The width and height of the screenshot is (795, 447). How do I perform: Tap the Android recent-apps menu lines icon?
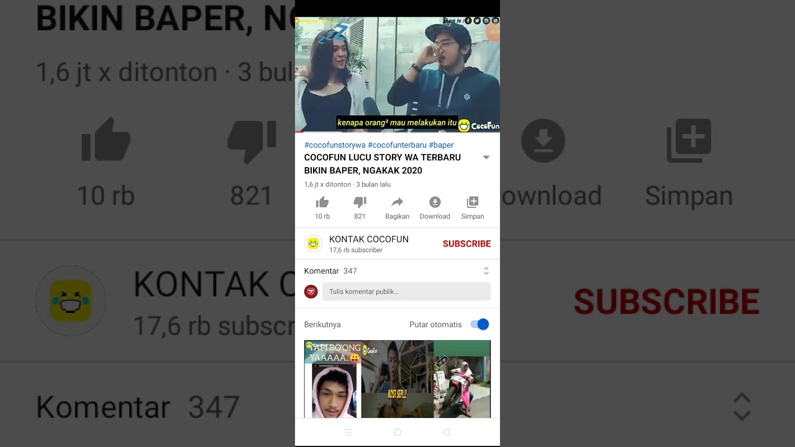(348, 432)
